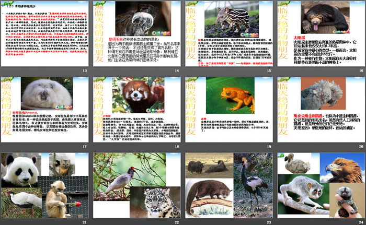Open slide 22 with ibis and snow leopard

coord(137,185)
